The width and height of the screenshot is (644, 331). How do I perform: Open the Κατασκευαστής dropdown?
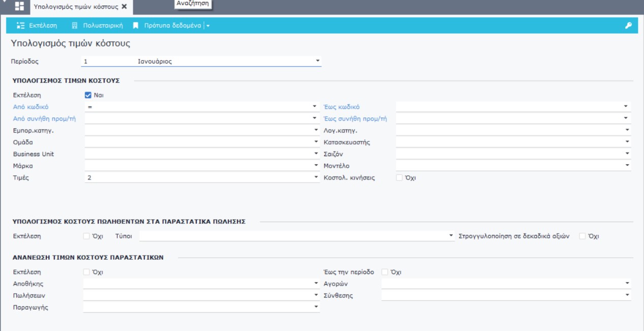coord(627,142)
